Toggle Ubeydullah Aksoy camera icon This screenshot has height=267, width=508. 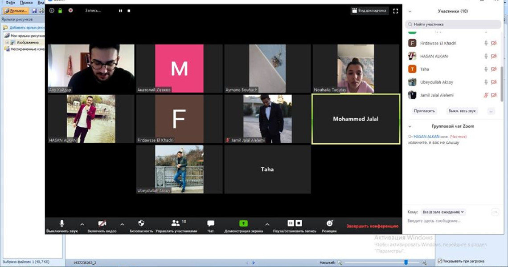494,82
